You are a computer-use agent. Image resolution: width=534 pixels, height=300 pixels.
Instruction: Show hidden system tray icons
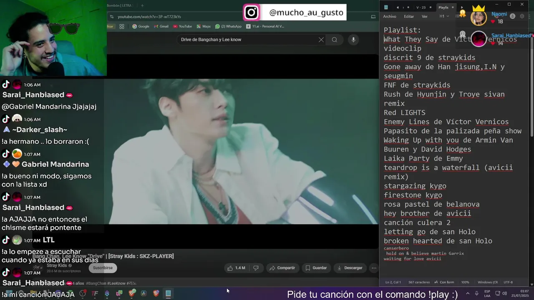click(468, 293)
